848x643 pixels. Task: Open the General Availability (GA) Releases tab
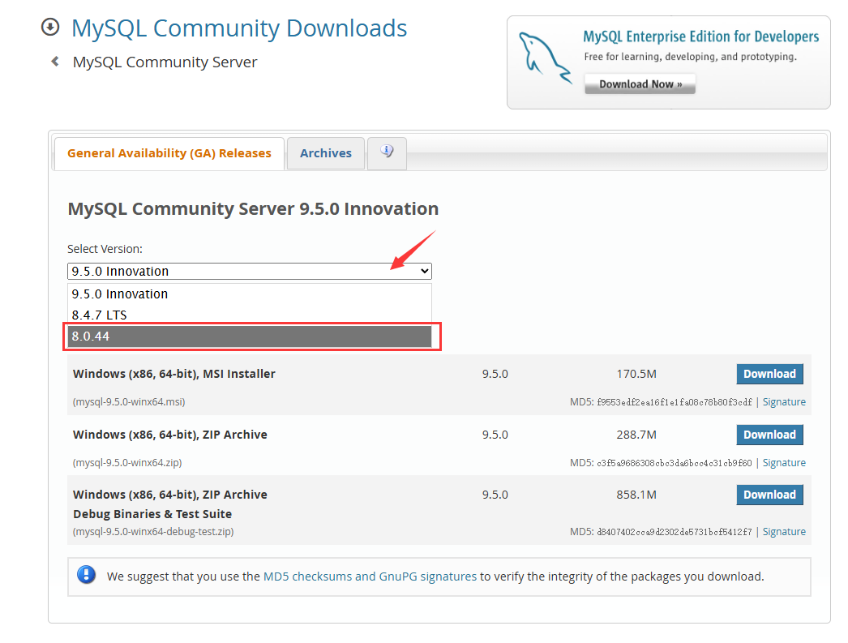(169, 153)
